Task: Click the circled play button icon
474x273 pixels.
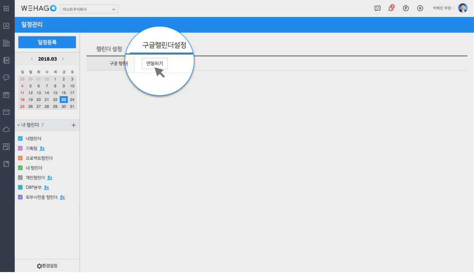Action: (x=420, y=9)
